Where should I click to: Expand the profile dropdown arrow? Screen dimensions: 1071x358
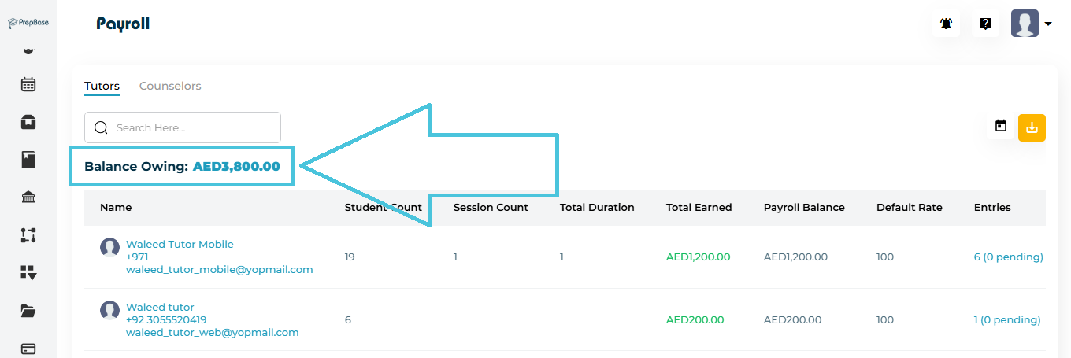pos(1048,24)
